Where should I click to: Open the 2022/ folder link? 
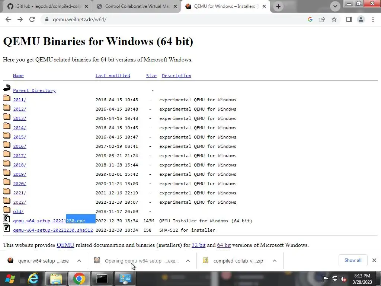pyautogui.click(x=20, y=202)
